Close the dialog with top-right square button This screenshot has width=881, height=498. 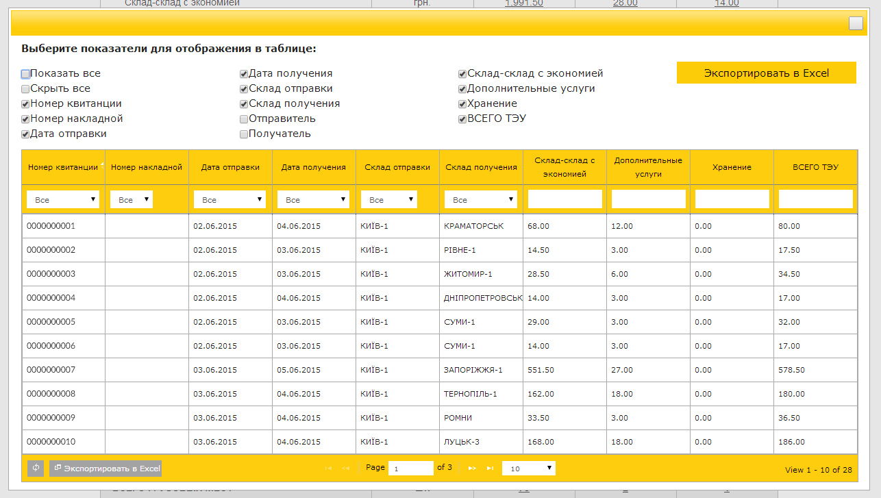pyautogui.click(x=856, y=23)
